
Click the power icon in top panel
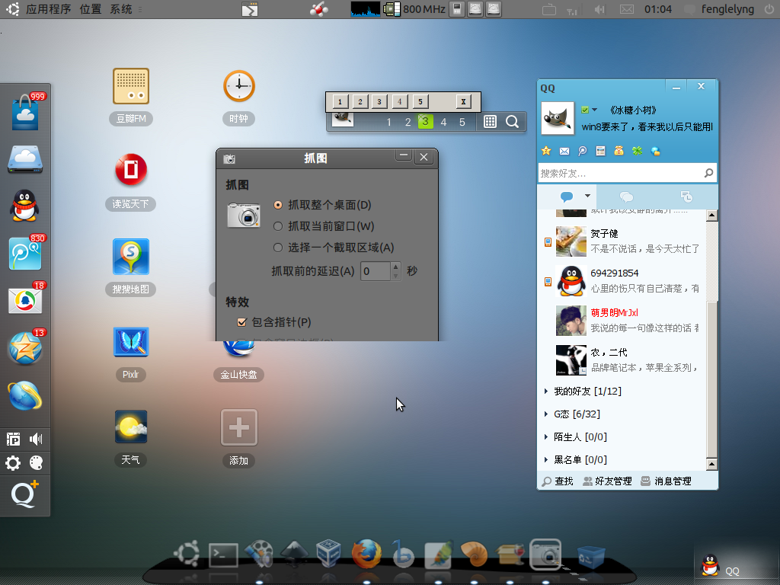click(x=769, y=9)
